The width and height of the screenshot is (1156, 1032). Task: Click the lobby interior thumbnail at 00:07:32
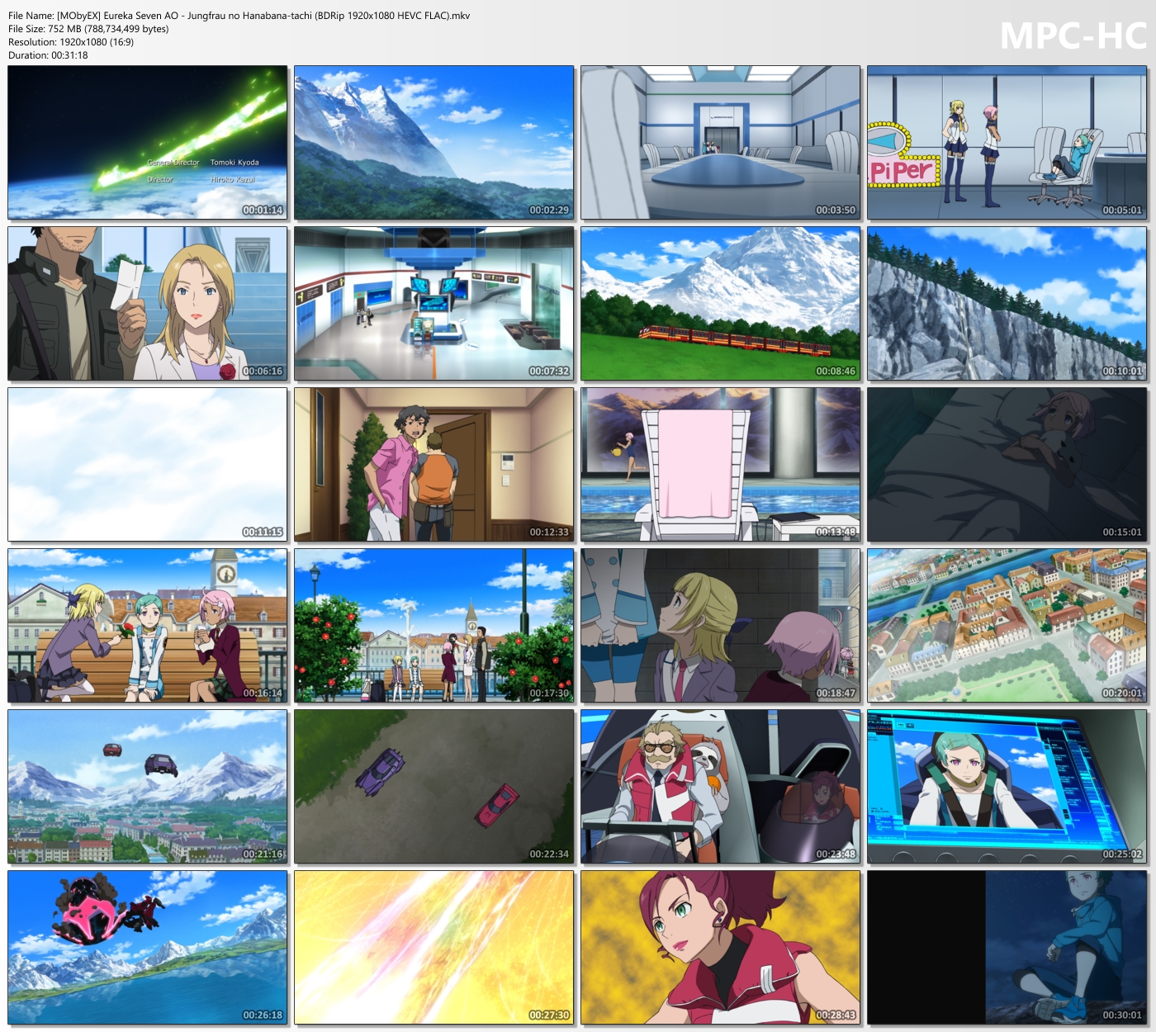(x=434, y=303)
